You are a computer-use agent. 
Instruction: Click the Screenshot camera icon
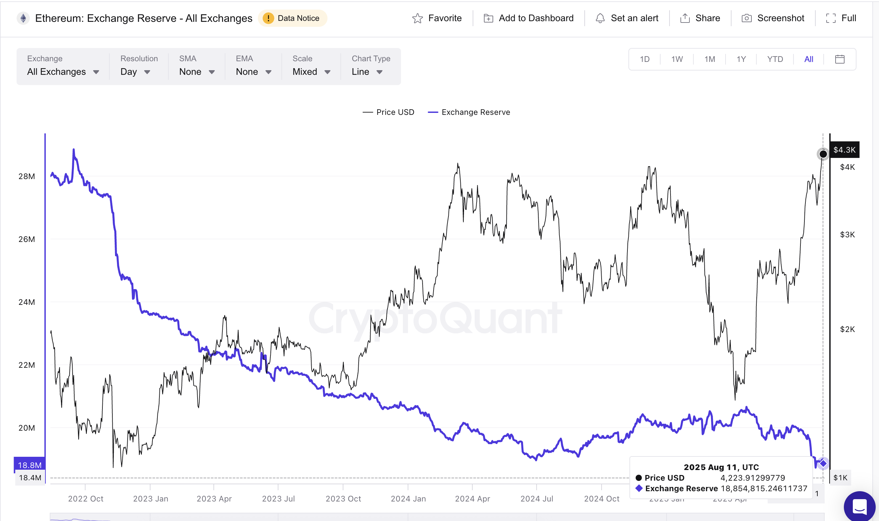point(746,18)
